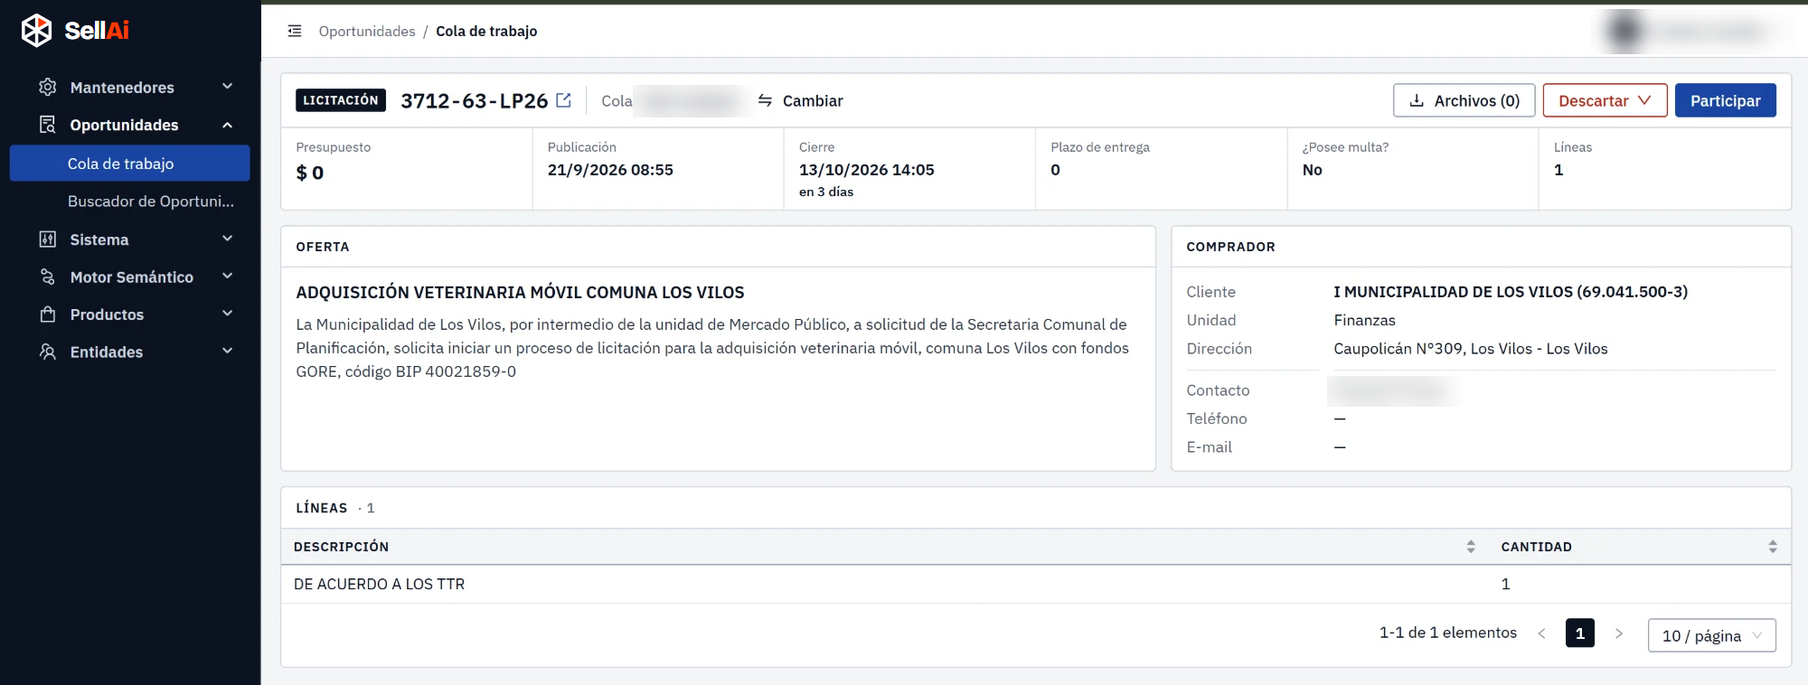Click the Motor Semántico icon
This screenshot has height=685, width=1808.
(48, 277)
